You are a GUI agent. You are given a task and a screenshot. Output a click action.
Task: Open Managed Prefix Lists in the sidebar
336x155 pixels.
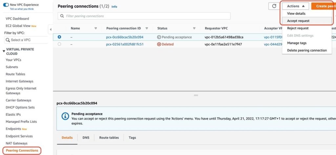[21, 122]
